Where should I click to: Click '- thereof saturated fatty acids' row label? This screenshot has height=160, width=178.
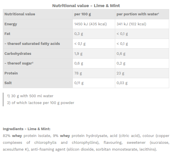click(x=32, y=44)
